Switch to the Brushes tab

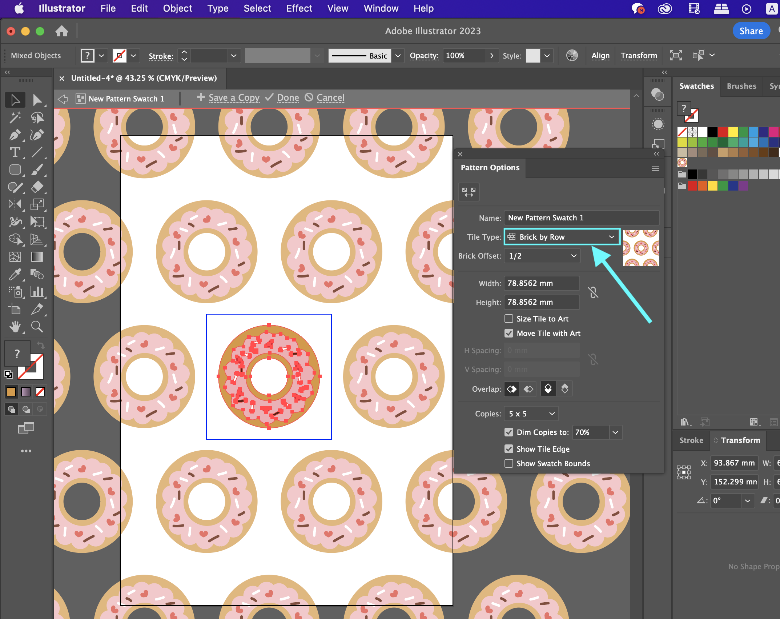pos(741,86)
